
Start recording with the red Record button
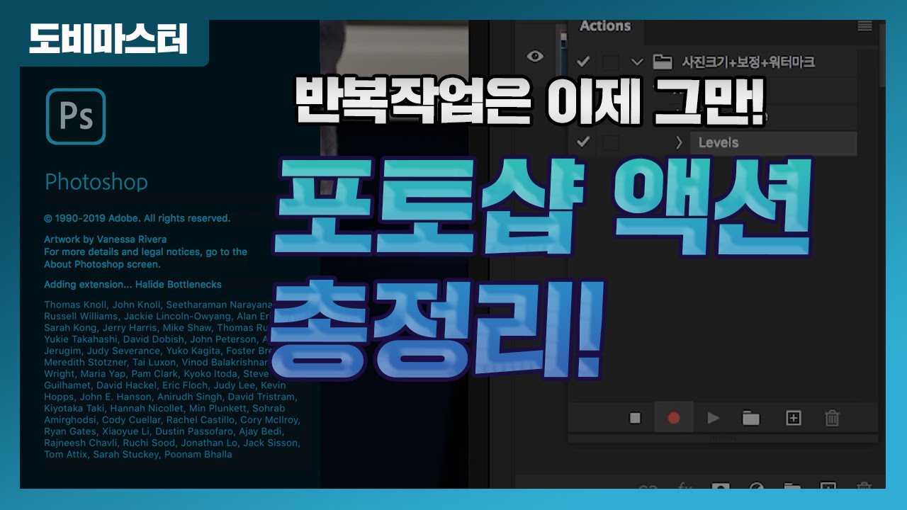point(674,418)
